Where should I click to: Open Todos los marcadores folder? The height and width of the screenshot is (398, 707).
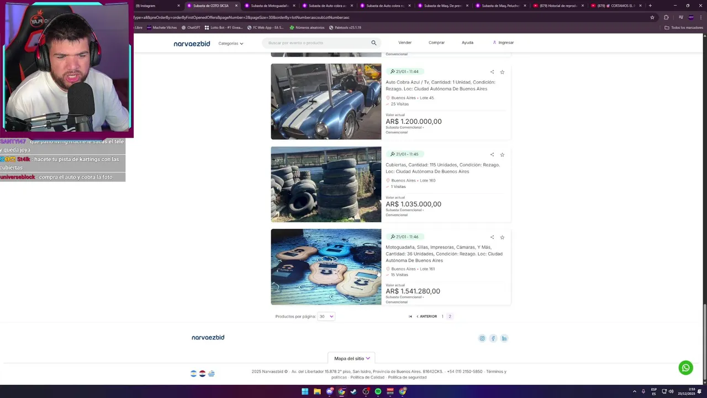pyautogui.click(x=684, y=27)
